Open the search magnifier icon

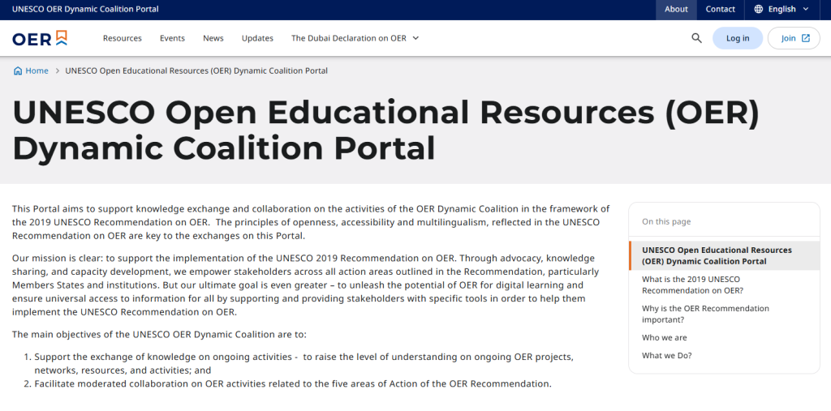696,38
